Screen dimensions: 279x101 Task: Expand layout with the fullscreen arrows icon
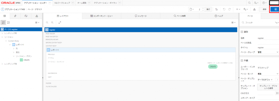click(60, 23)
